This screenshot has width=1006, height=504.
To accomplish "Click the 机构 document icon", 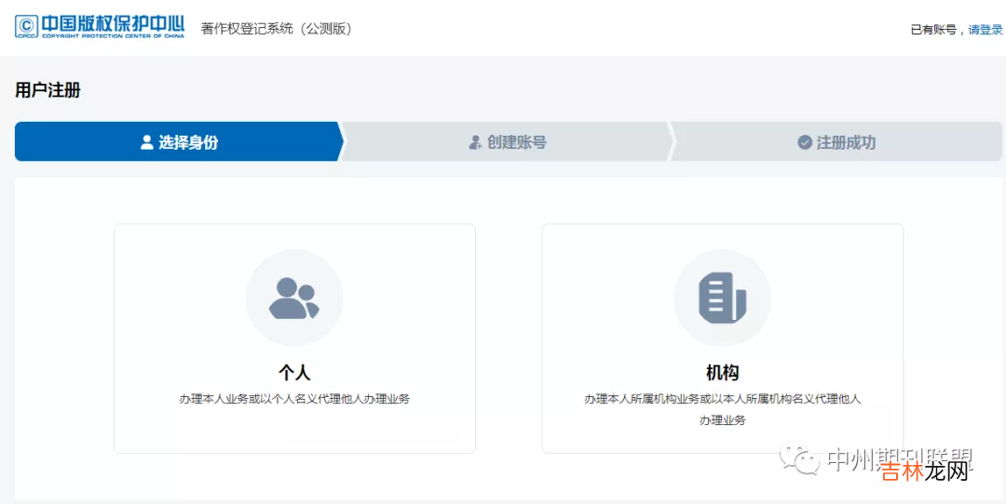I will pos(722,298).
